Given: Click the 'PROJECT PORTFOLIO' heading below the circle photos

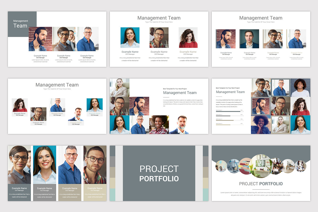Looking at the screenshot, I should [261, 184].
